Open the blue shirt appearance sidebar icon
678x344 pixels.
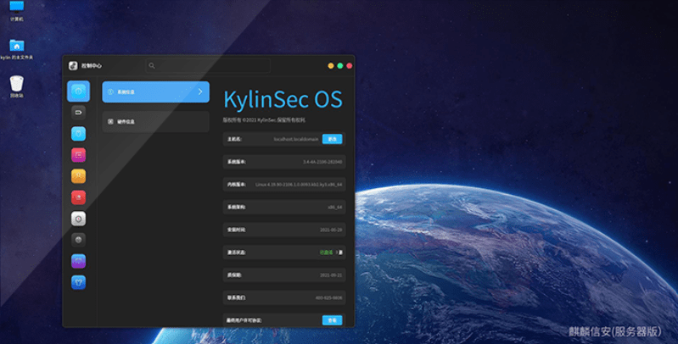78,282
